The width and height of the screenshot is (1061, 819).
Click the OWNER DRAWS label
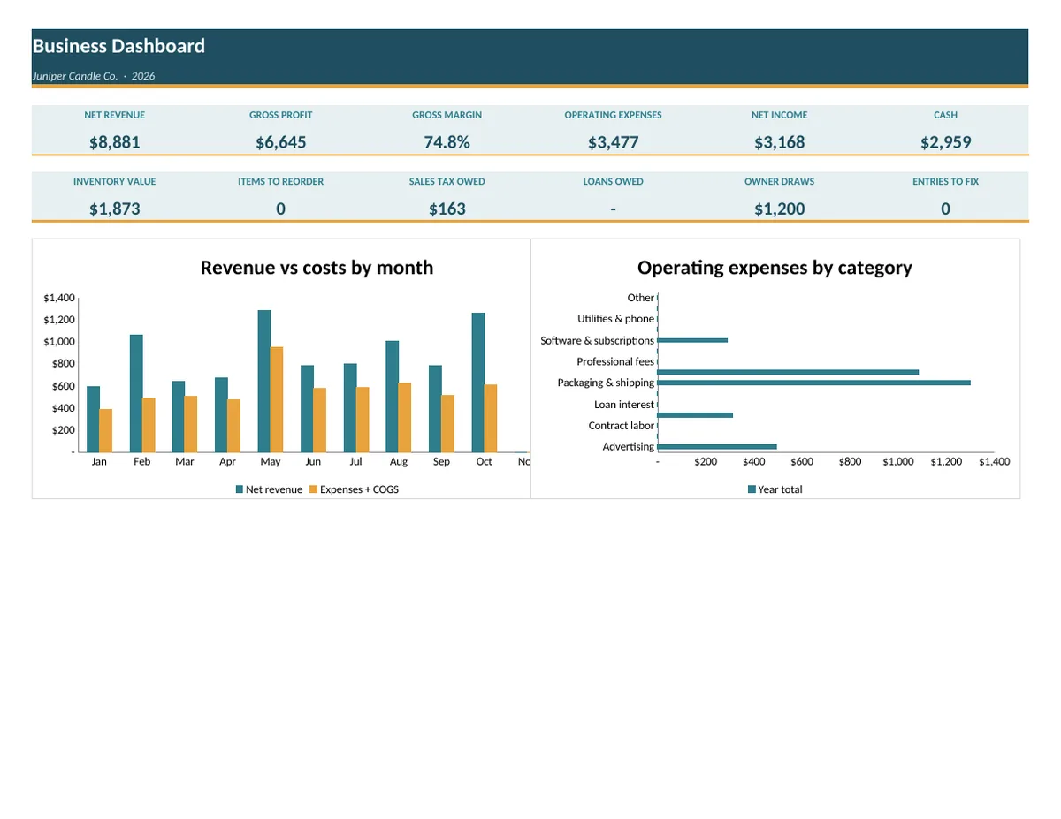[x=780, y=181]
